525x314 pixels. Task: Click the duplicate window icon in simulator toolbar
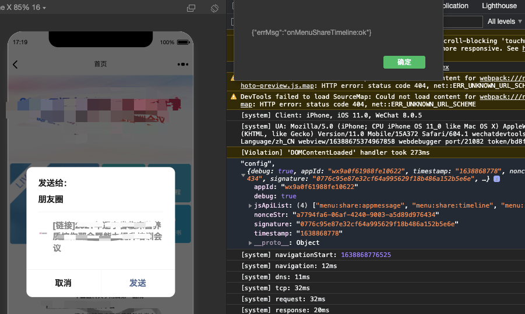(x=191, y=8)
